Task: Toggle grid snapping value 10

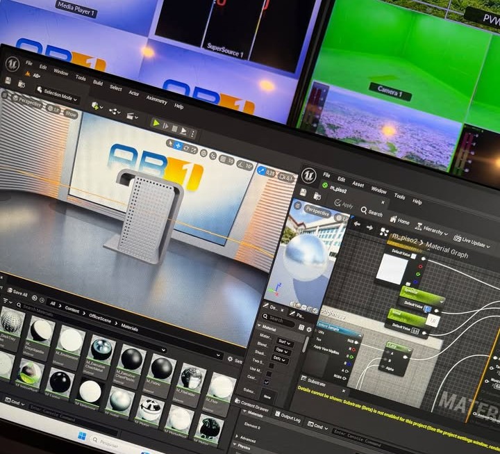Action: click(227, 161)
